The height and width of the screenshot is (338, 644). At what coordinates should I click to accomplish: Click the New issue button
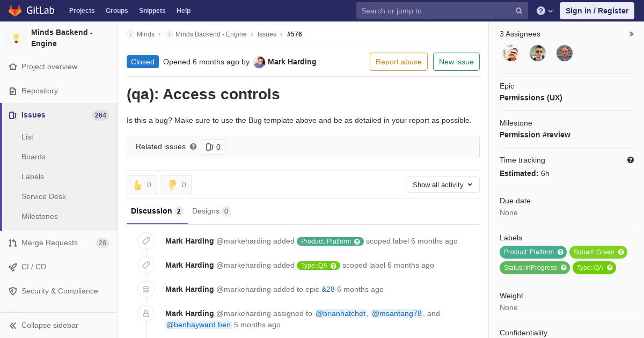456,62
